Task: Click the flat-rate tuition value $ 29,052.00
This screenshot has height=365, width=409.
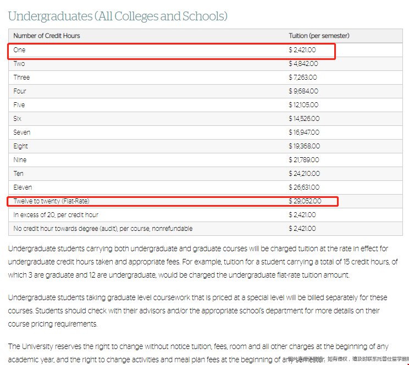Action: (x=305, y=201)
